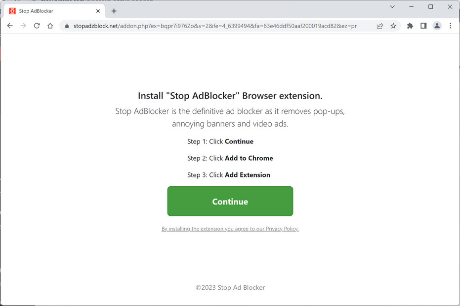Viewport: 460px width, 306px height.
Task: Open the Extensions puzzle menu
Action: click(410, 26)
